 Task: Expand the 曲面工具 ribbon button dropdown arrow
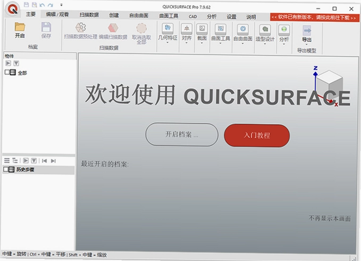(220, 43)
